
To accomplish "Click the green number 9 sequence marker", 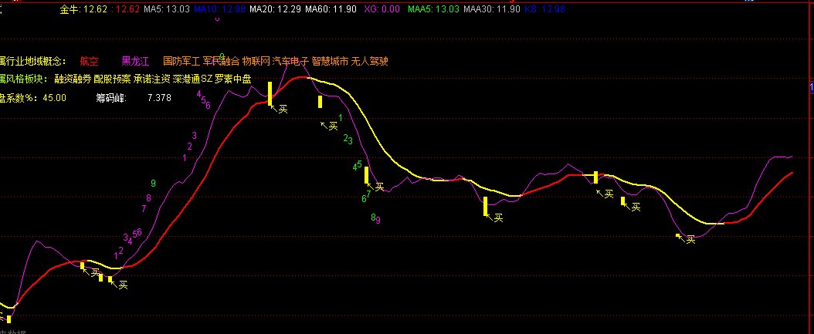I will 154,183.
